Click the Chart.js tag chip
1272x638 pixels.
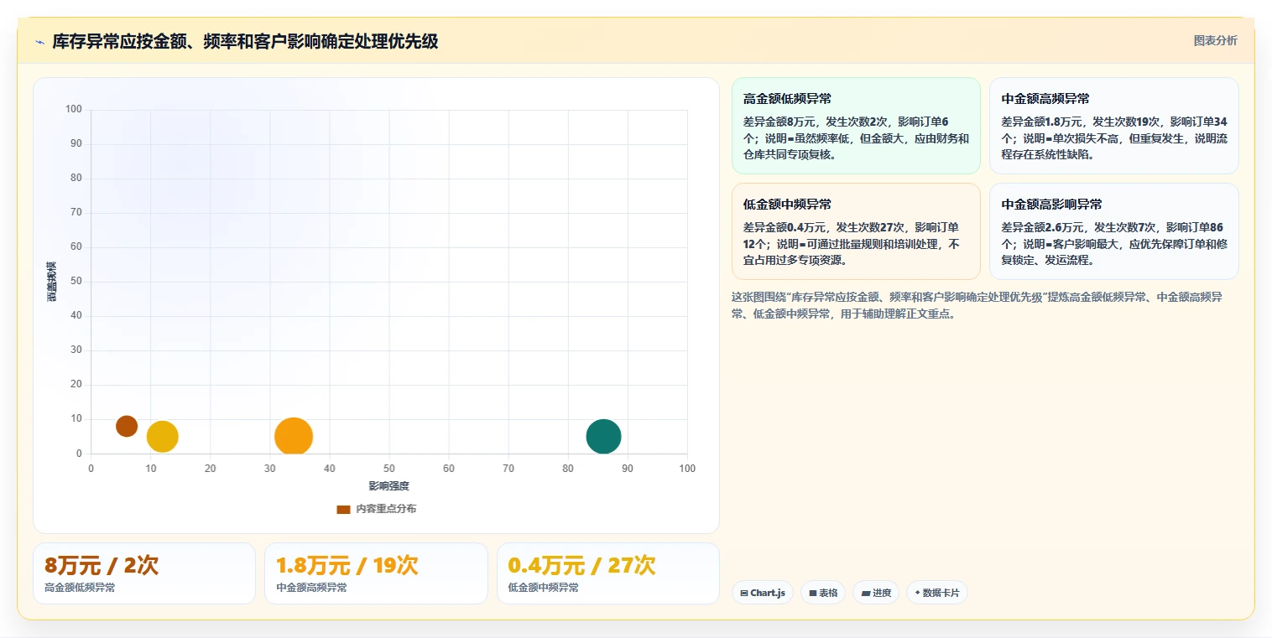pyautogui.click(x=763, y=593)
